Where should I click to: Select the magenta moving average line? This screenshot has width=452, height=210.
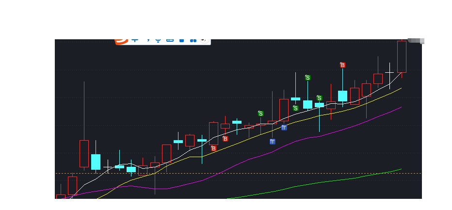[x=231, y=168]
